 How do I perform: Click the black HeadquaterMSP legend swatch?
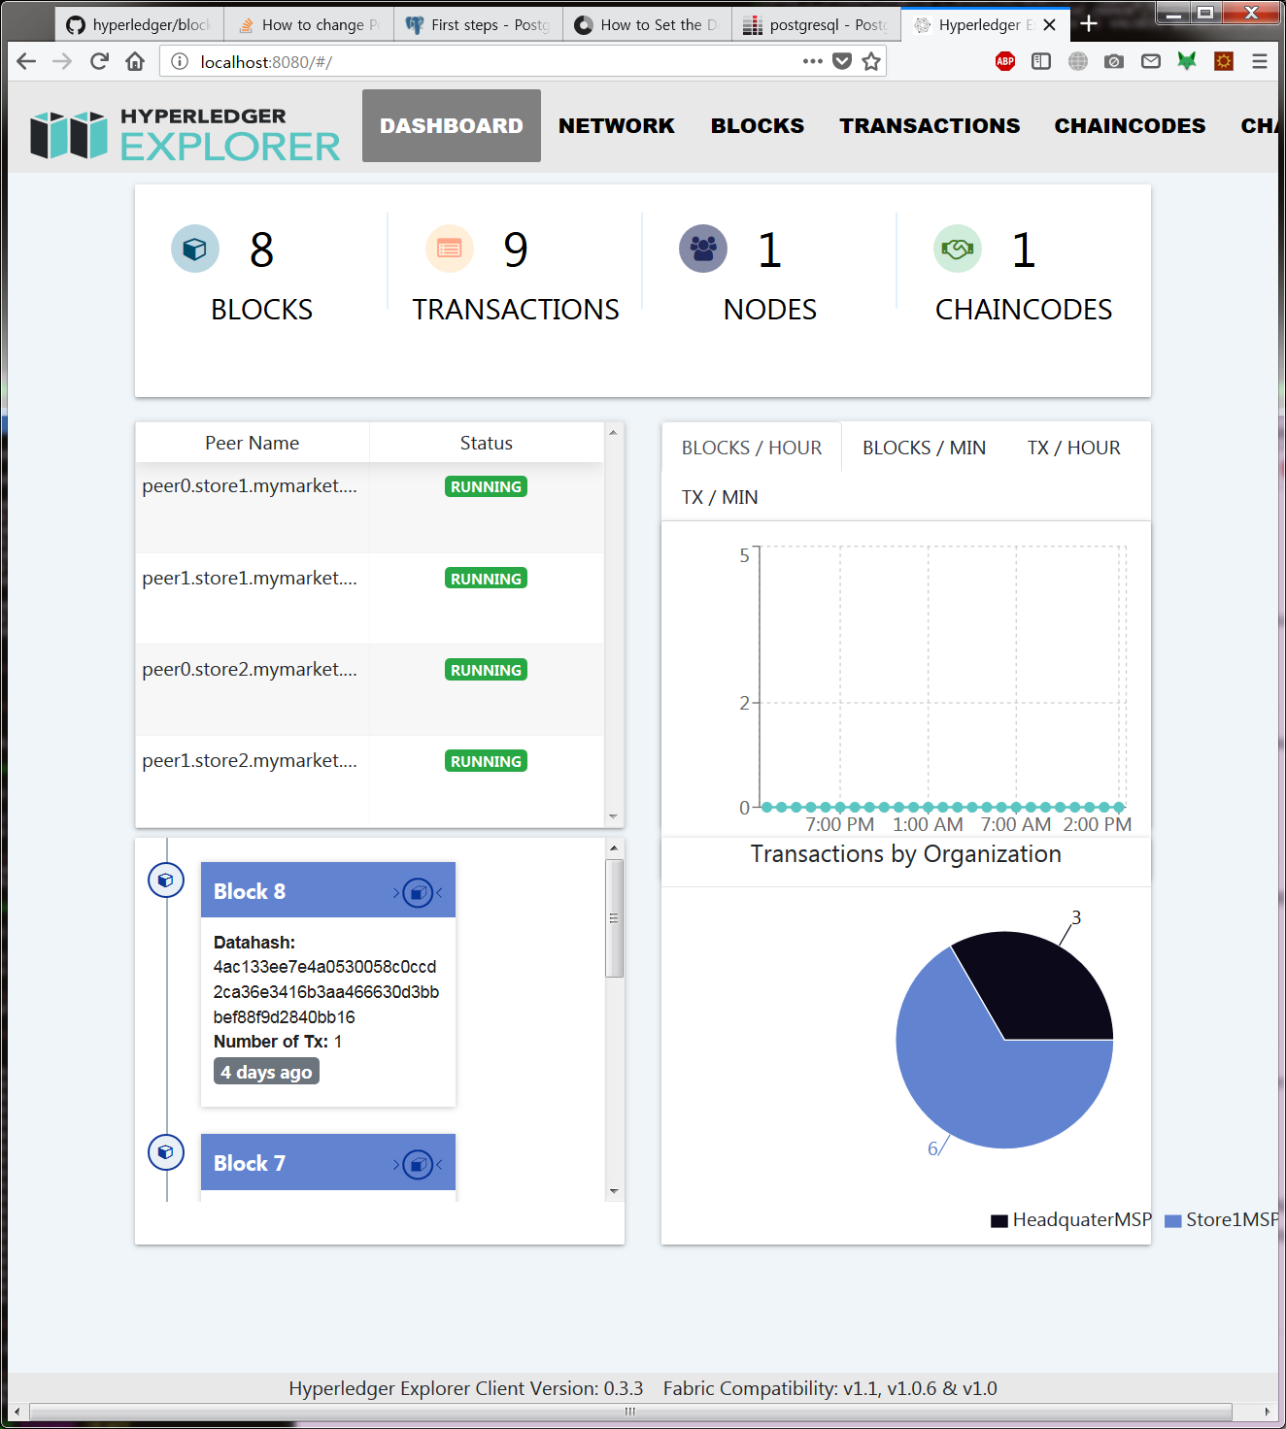(999, 1221)
